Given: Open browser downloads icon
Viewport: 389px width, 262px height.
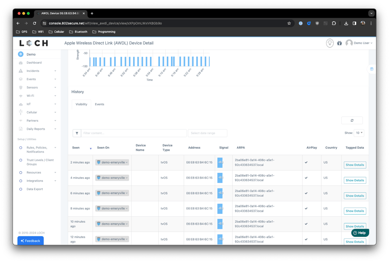Looking at the screenshot, I should point(346,23).
